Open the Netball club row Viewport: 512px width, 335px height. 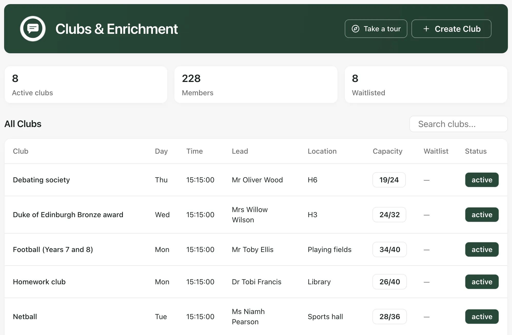click(x=256, y=317)
